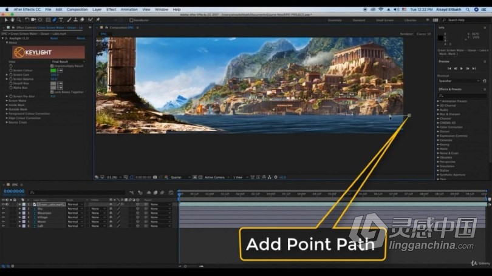Image resolution: width=492 pixels, height=276 pixels.
Task: Toggle Screen Colour stopwatch
Action: coord(11,70)
